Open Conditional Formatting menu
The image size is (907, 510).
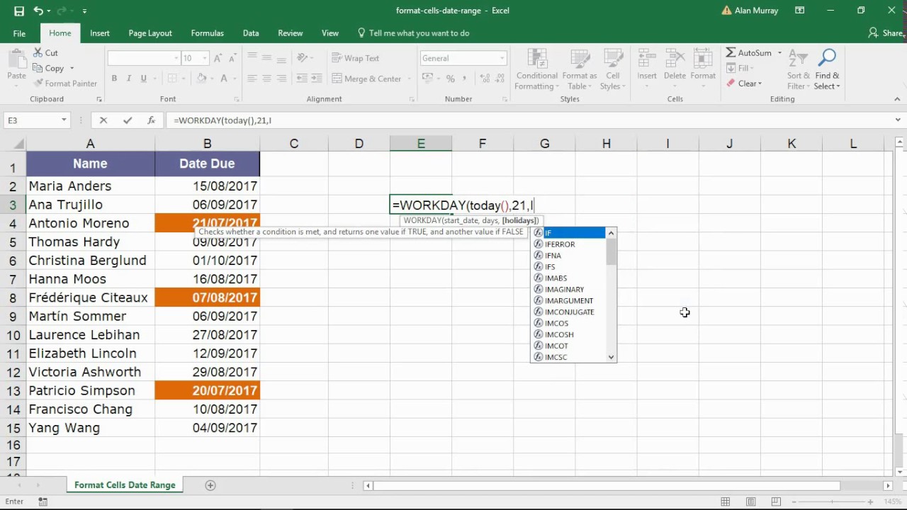(536, 69)
